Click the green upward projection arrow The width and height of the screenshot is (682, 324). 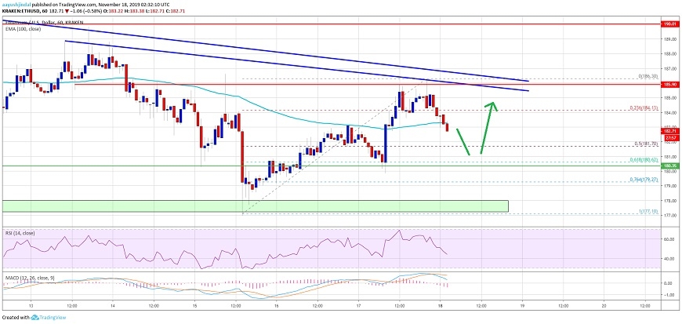pyautogui.click(x=487, y=126)
